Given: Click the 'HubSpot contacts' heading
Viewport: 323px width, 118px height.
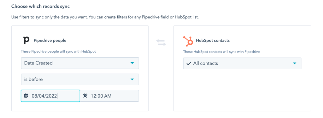Looking at the screenshot, I should (x=213, y=41).
